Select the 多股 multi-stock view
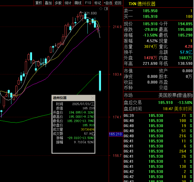 tap(58, 3)
